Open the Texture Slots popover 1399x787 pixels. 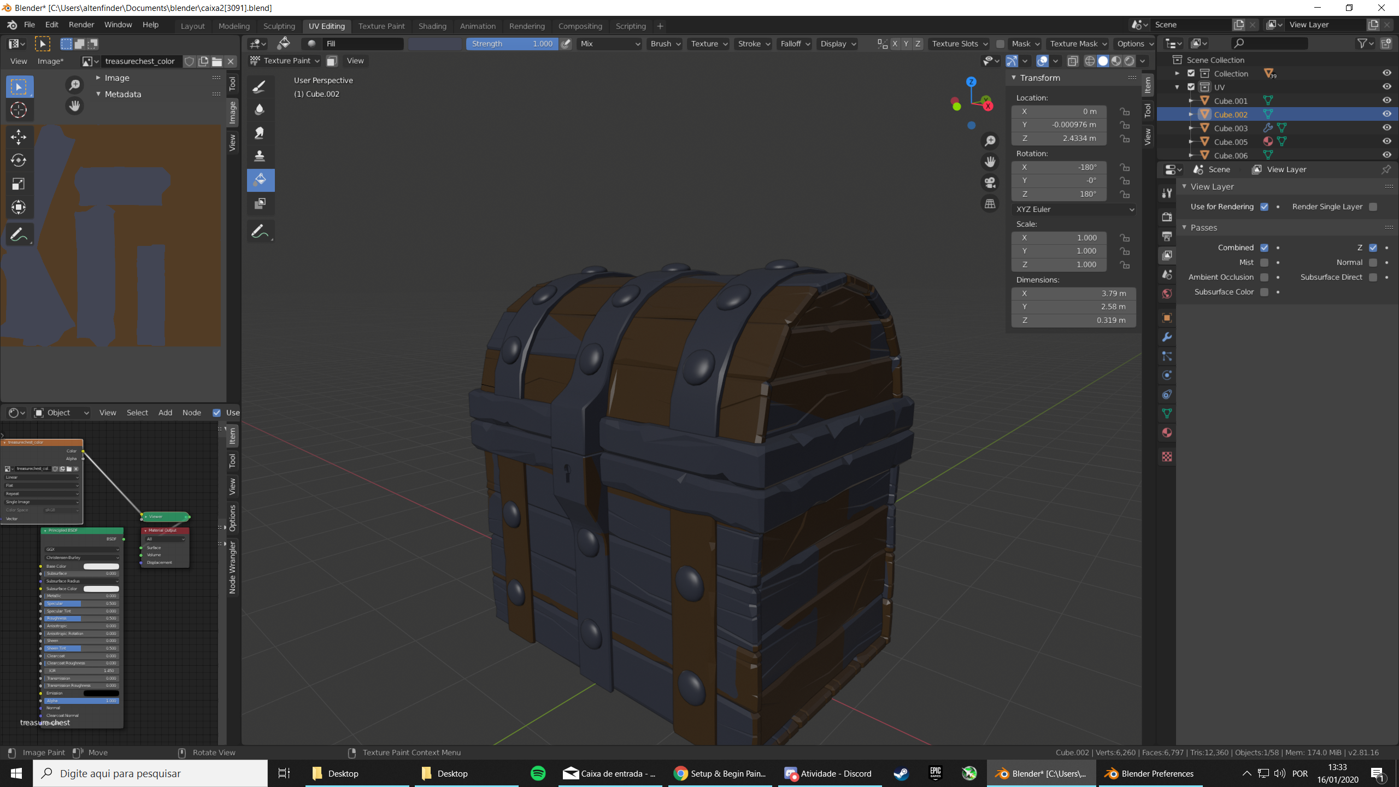[959, 44]
